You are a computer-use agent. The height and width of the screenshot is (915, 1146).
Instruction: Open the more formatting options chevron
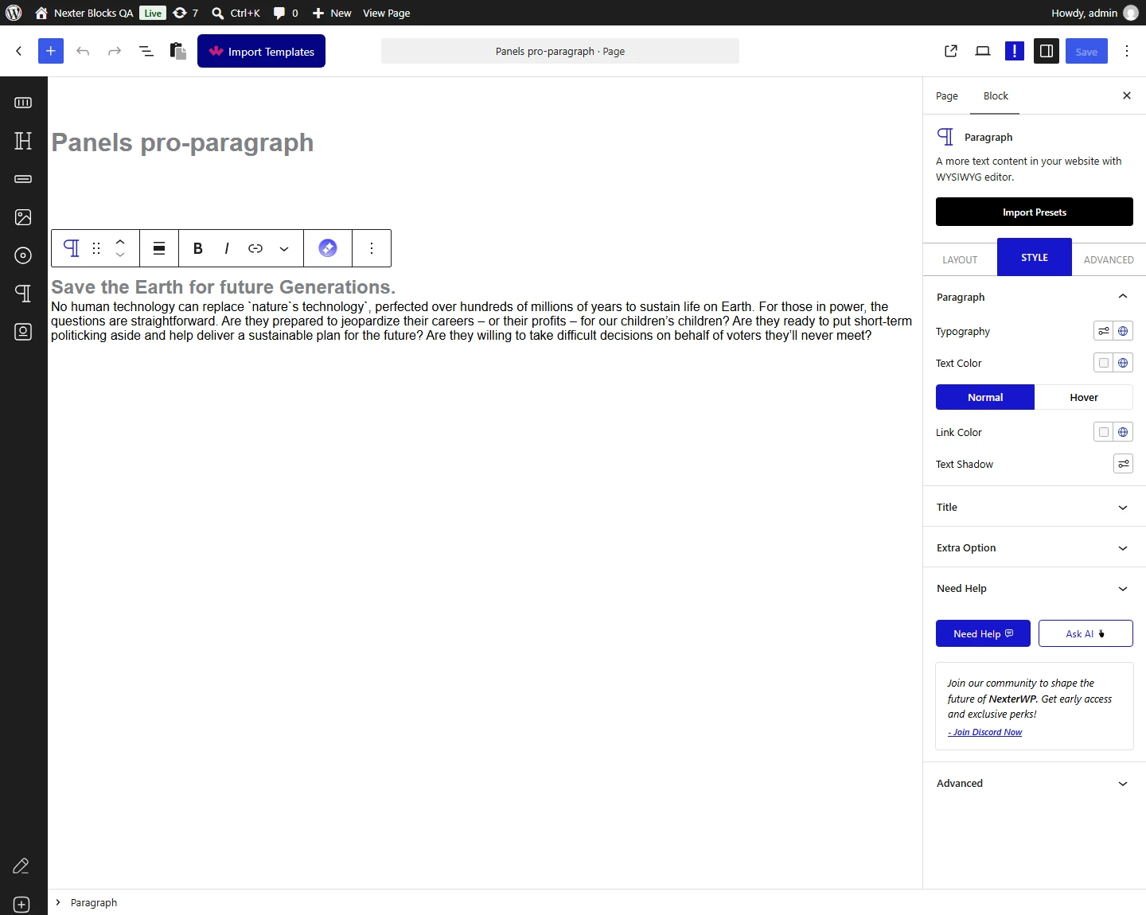284,248
